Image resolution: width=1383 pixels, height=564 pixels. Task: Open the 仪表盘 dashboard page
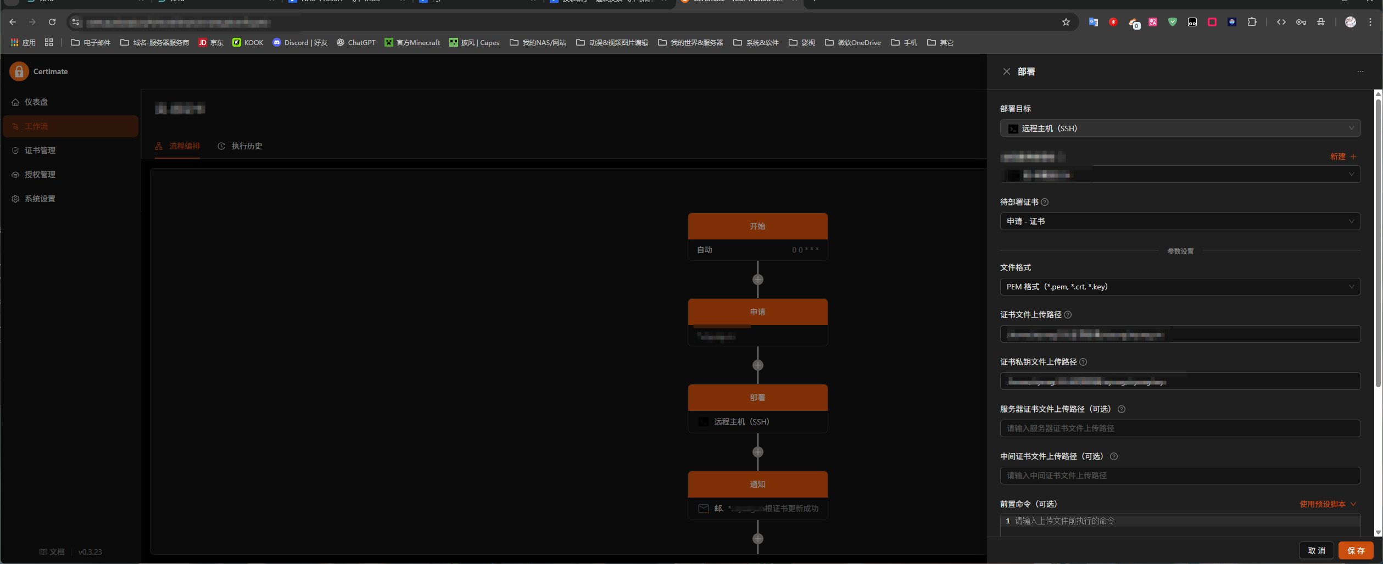70,102
